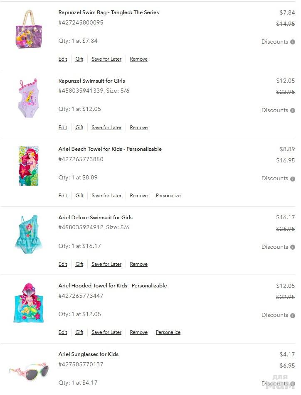Open Ariel Deluxe Swimsuit product image

pos(29,234)
